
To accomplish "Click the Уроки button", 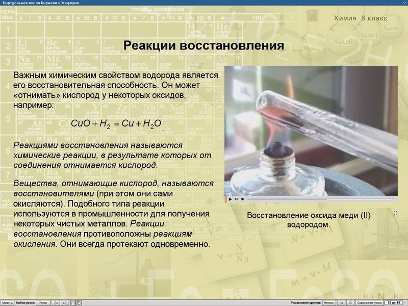I will pyautogui.click(x=43, y=302).
